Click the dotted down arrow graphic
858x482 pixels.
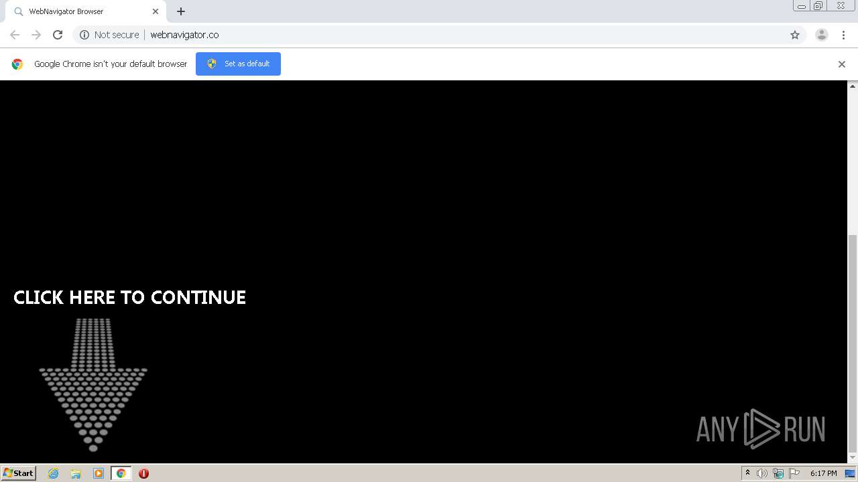pyautogui.click(x=93, y=385)
